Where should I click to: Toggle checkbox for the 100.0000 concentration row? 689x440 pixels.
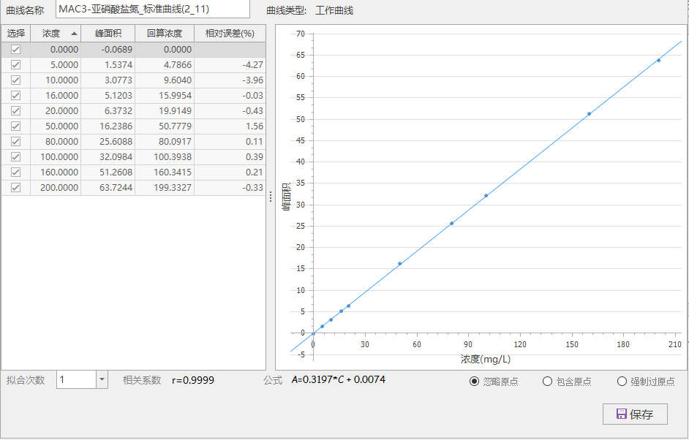[15, 157]
